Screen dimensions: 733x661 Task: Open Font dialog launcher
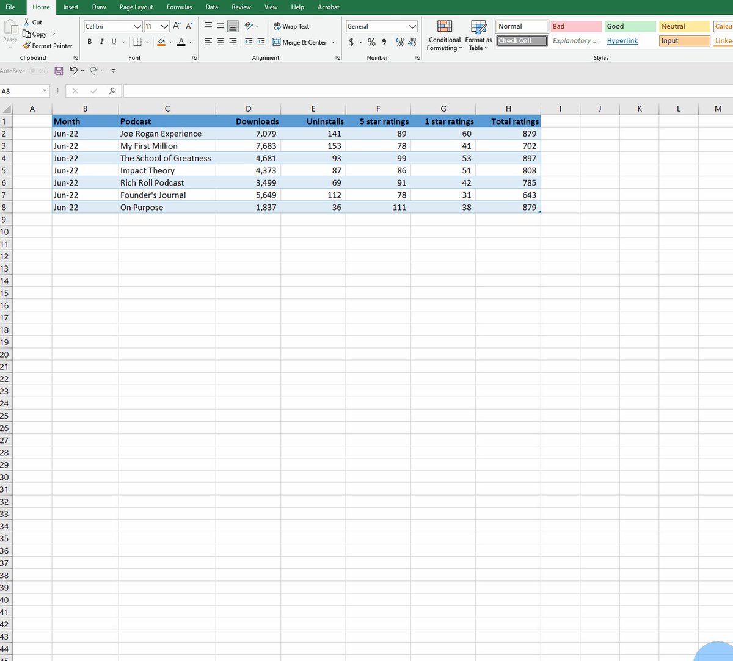coord(194,58)
